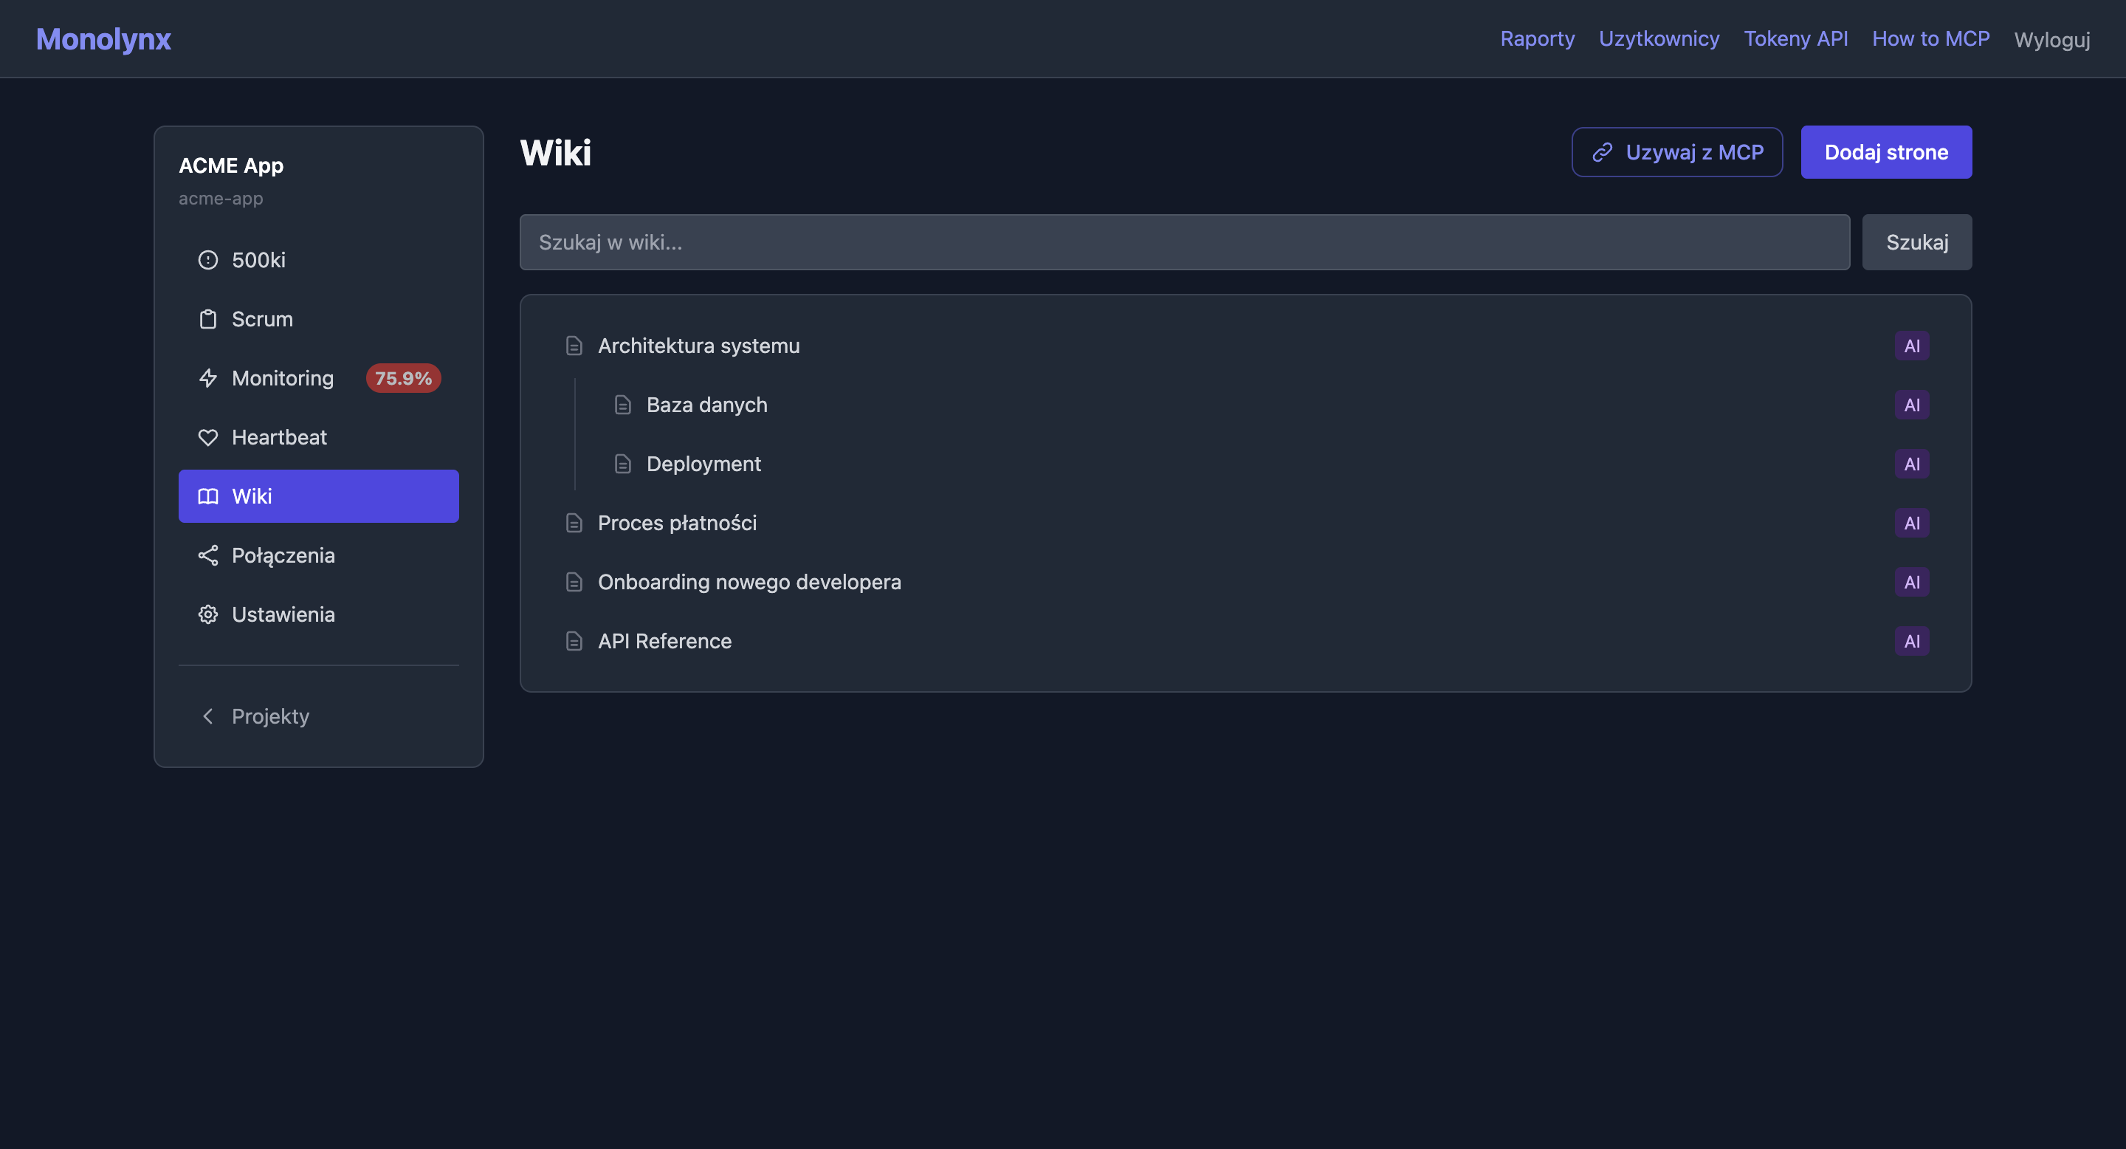Toggle the AI badge on API Reference
This screenshot has width=2126, height=1149.
pos(1913,640)
